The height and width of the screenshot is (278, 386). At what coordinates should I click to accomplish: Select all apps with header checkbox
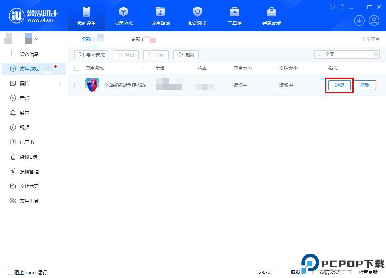[x=76, y=68]
